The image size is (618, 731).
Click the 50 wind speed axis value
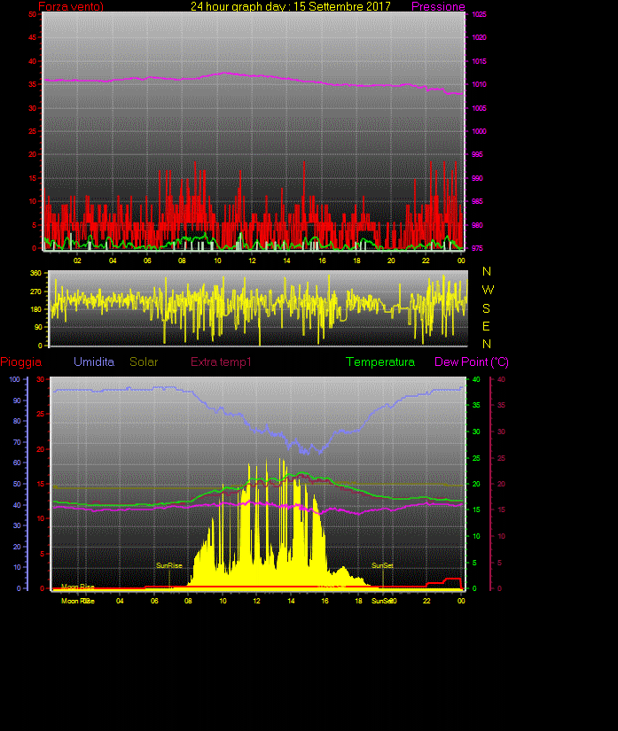pos(32,14)
